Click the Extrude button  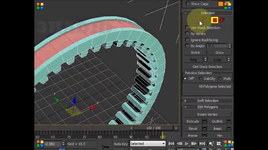click(x=193, y=121)
